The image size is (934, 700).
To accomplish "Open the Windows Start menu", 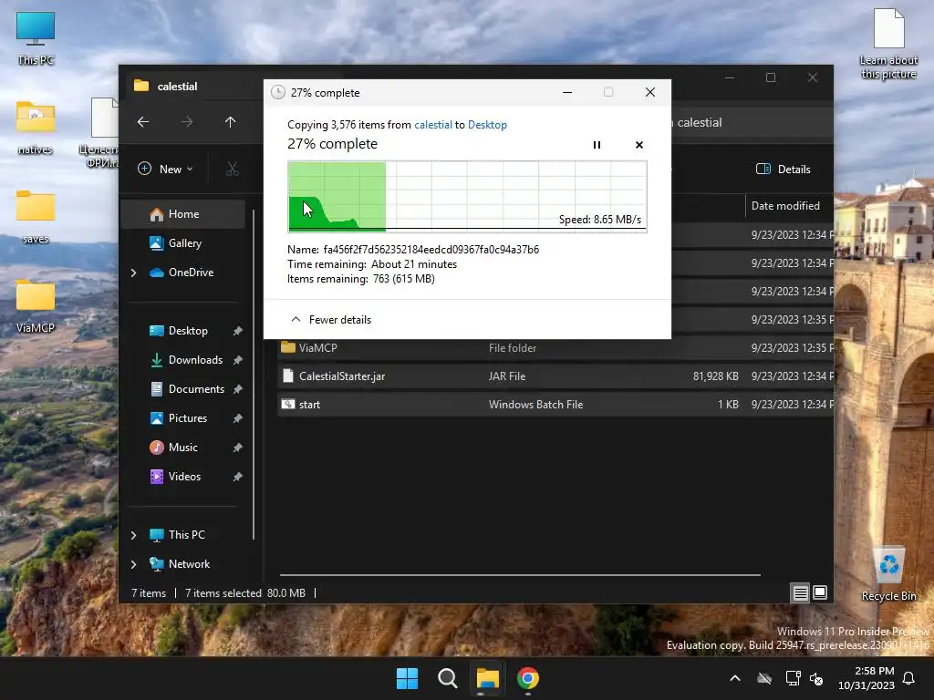I will click(408, 678).
